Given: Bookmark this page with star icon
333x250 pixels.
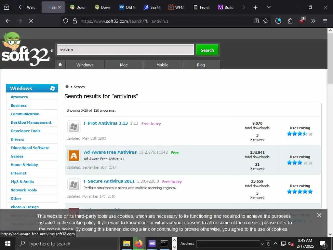Looking at the screenshot, I should click(266, 21).
